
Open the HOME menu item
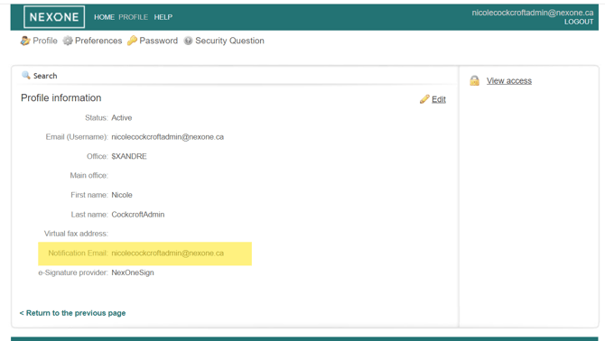(104, 17)
